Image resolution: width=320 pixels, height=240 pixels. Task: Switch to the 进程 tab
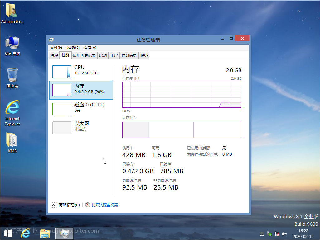(x=54, y=55)
